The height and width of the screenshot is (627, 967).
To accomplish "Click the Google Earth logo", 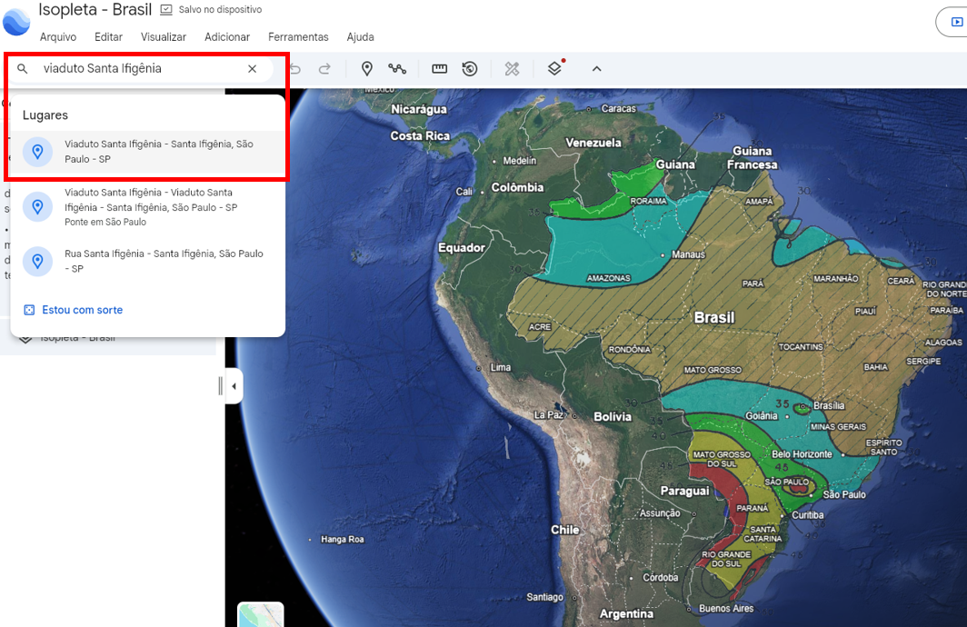I will [16, 20].
